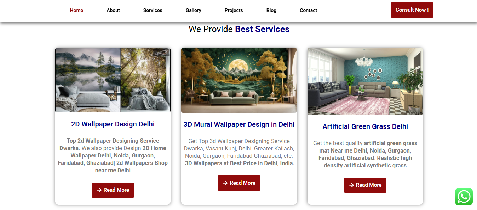Read more about Artificial Green Grass
The image size is (477, 210).
click(365, 185)
